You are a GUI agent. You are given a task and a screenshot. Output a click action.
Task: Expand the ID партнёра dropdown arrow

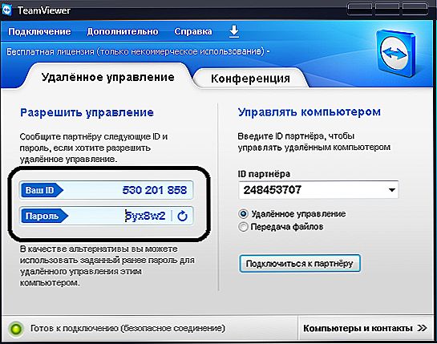click(392, 190)
